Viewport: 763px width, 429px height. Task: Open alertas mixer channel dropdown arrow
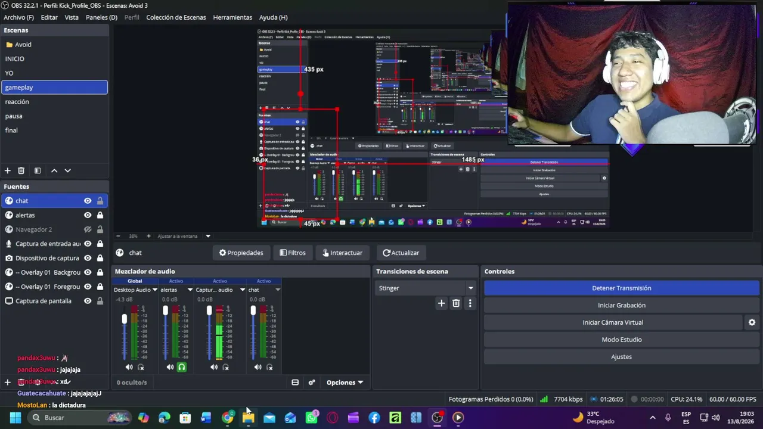point(190,290)
